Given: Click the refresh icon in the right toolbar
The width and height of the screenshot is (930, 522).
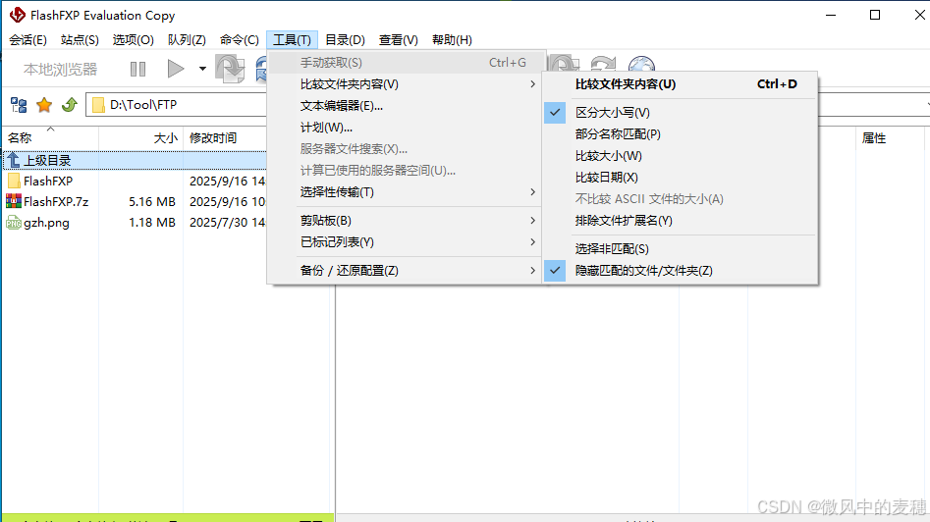Looking at the screenshot, I should 604,64.
